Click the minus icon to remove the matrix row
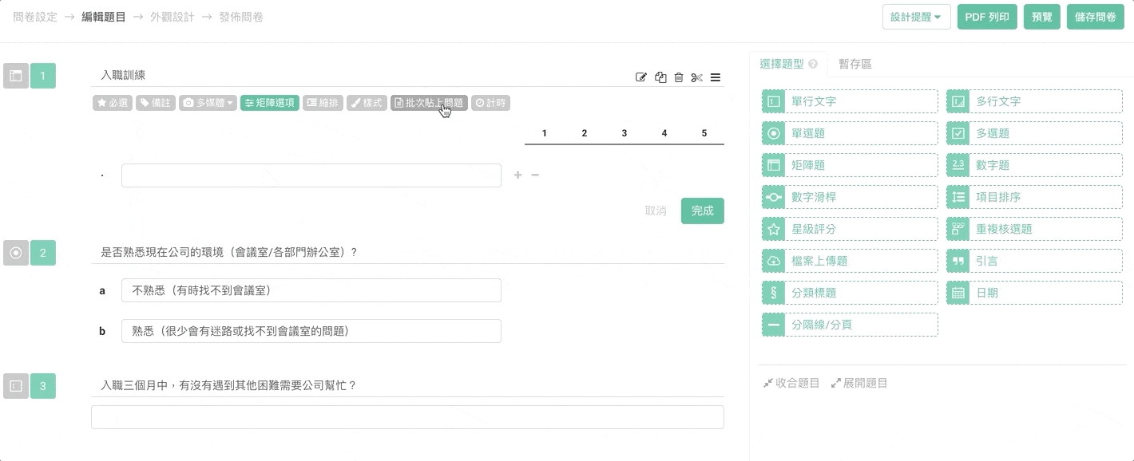The height and width of the screenshot is (461, 1134). (x=535, y=175)
